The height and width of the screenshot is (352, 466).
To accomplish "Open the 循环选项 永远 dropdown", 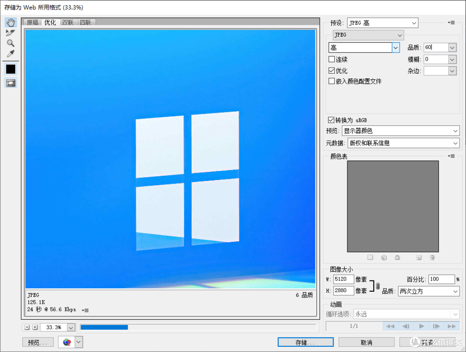I will [x=406, y=314].
